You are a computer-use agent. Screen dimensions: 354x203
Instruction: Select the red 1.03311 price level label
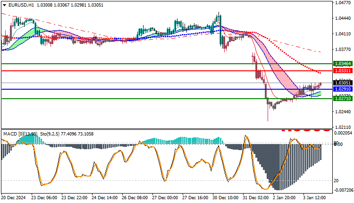(x=343, y=71)
